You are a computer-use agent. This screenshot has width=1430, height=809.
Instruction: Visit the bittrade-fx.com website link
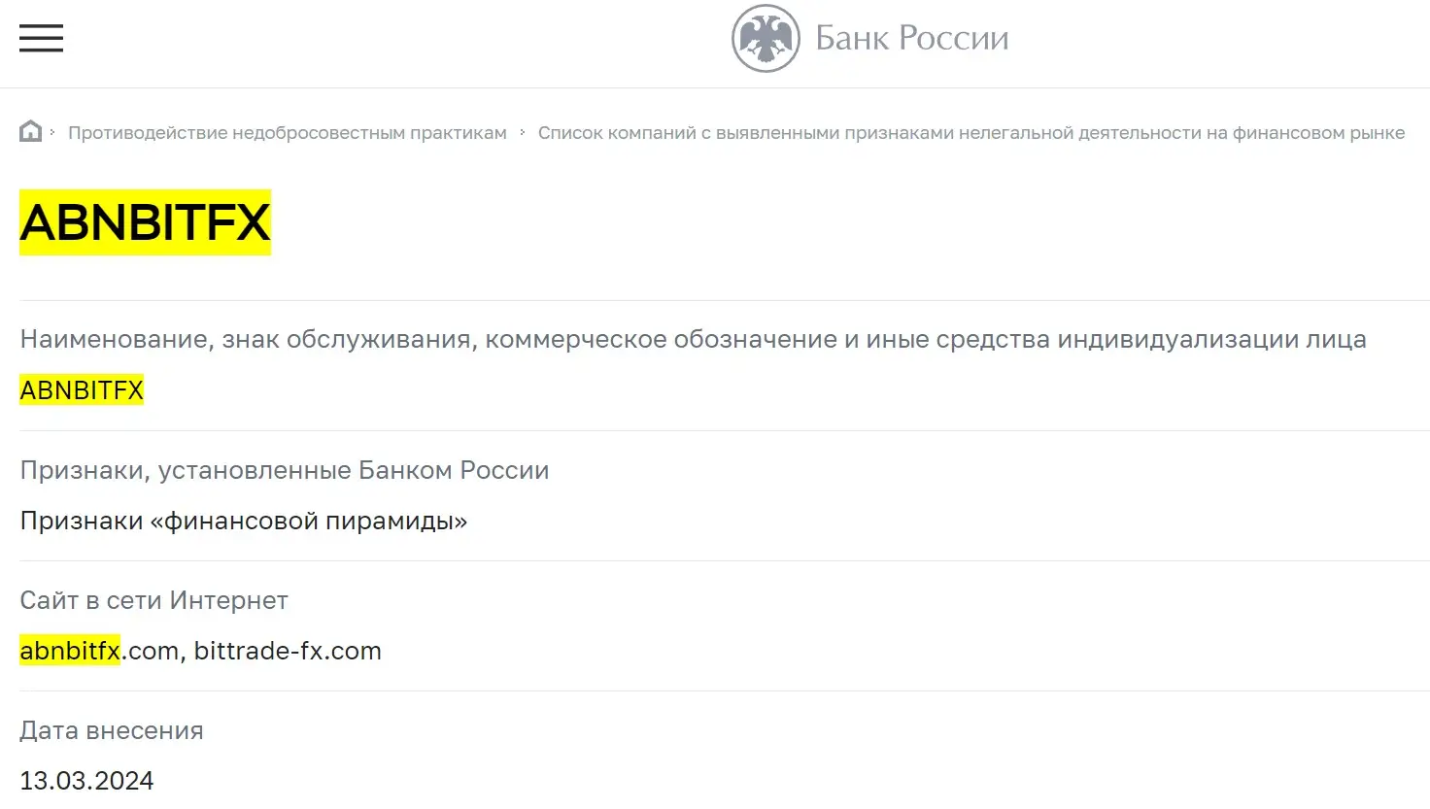coord(286,651)
